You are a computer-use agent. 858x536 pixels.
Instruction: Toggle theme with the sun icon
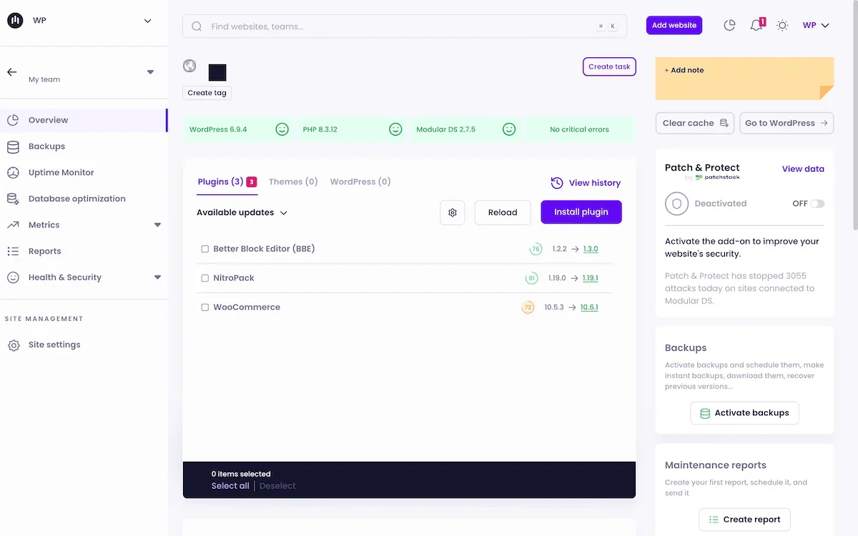click(782, 25)
